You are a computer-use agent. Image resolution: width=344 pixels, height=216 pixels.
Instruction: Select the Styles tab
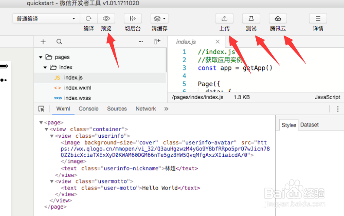coord(289,125)
